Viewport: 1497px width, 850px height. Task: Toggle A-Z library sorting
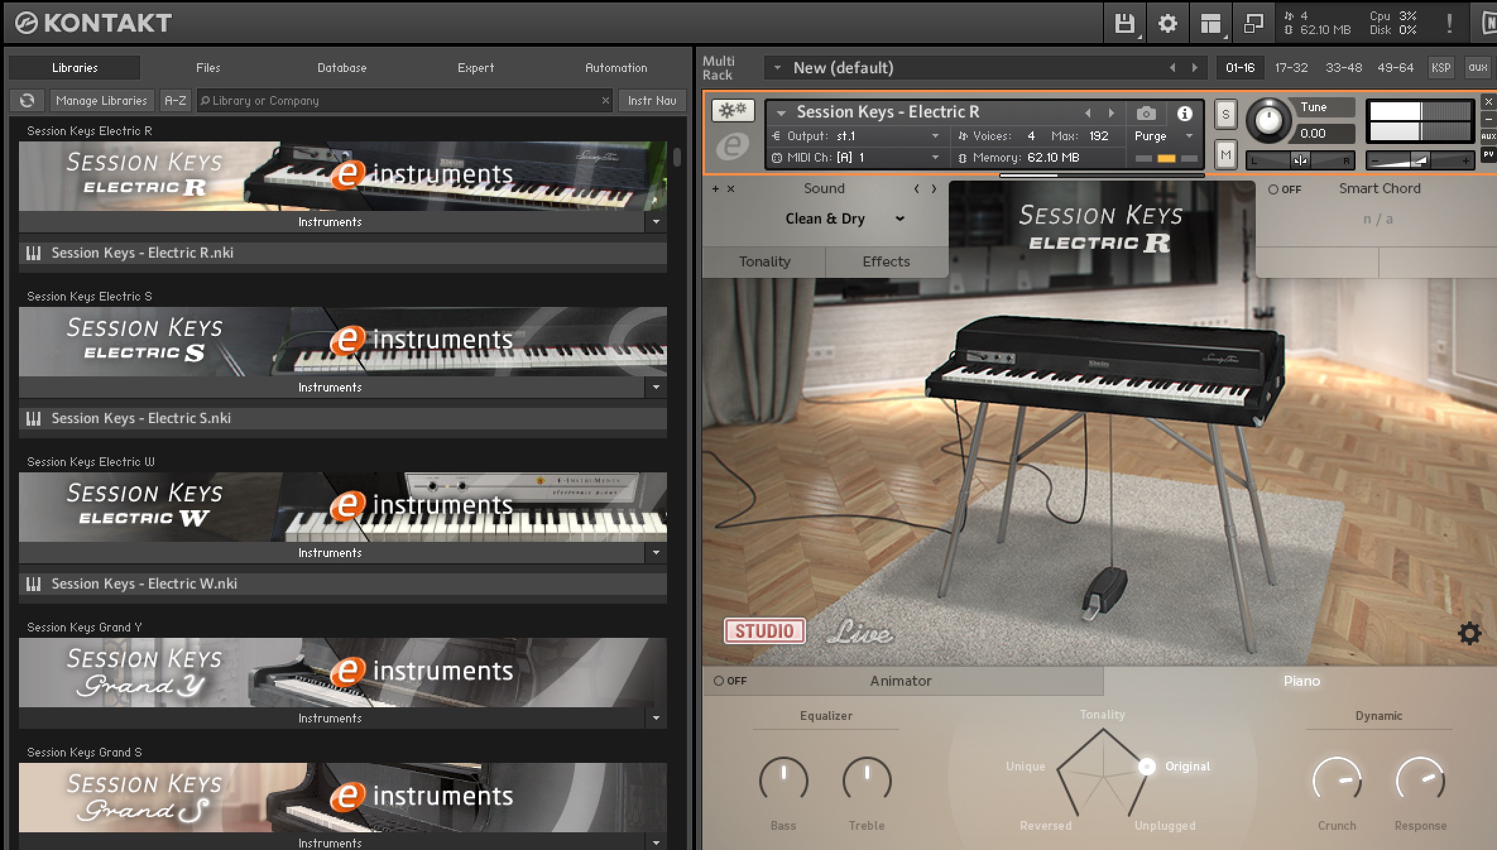(175, 100)
